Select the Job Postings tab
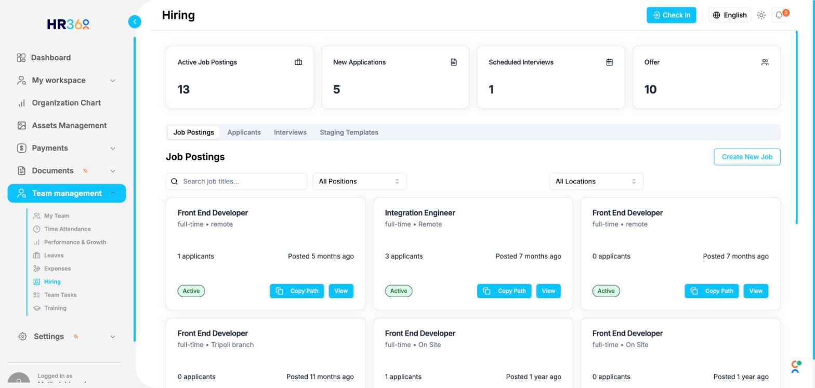Image resolution: width=815 pixels, height=388 pixels. (x=193, y=132)
